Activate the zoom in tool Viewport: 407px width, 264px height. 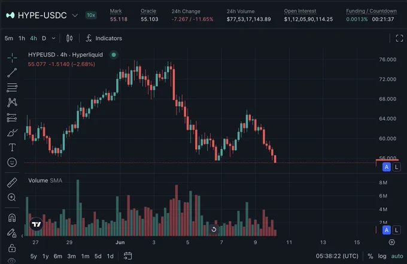tap(12, 198)
